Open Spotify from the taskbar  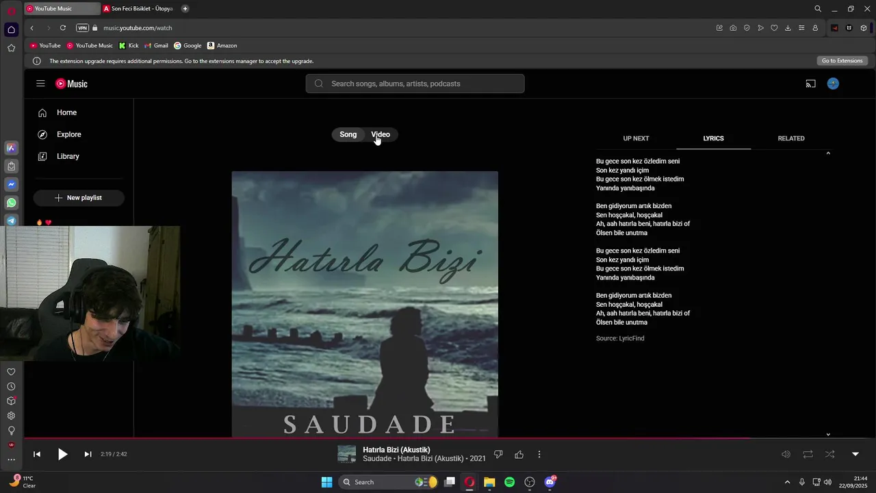point(509,482)
